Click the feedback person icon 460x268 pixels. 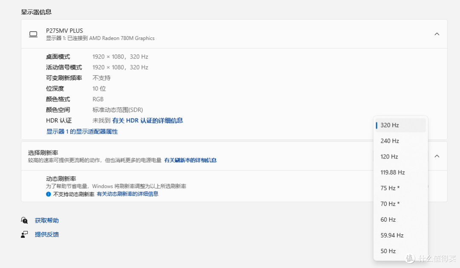[24, 234]
